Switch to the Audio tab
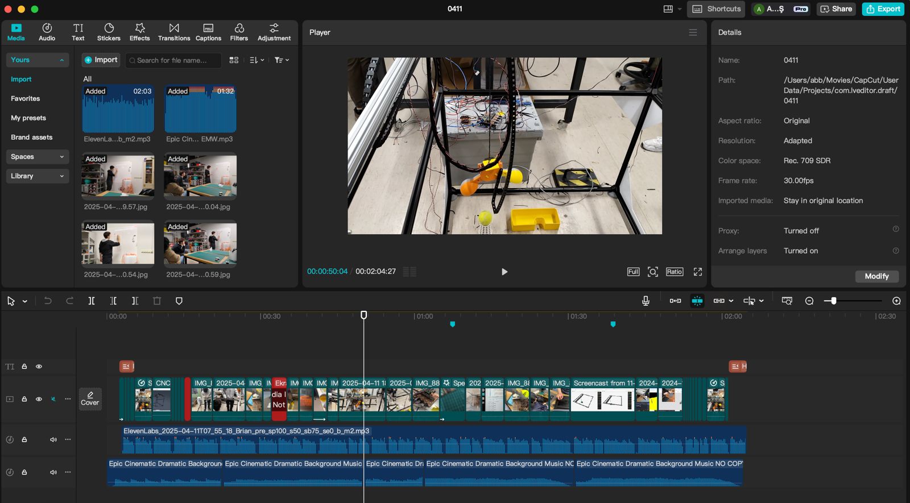The width and height of the screenshot is (910, 503). click(x=47, y=32)
